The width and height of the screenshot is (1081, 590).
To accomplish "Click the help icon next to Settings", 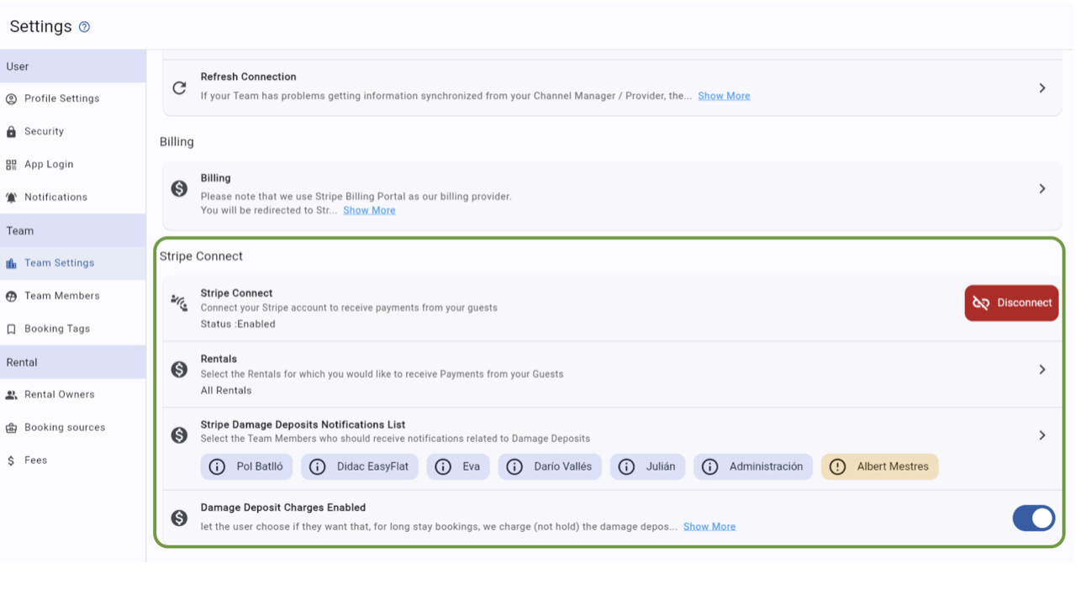I will click(84, 27).
